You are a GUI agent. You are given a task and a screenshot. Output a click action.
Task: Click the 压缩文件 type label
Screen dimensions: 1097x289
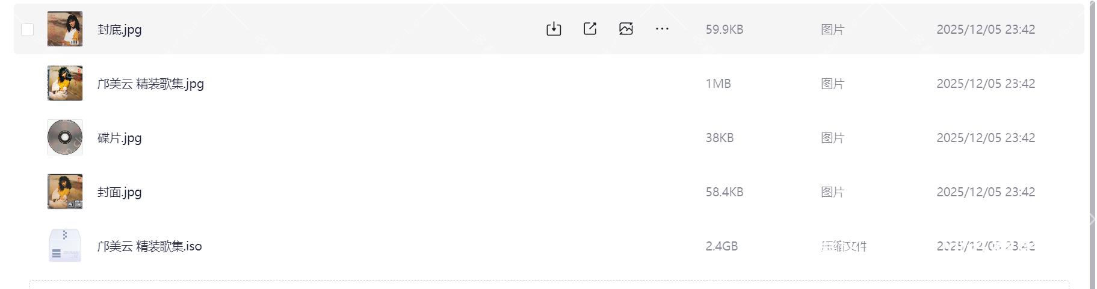(x=844, y=246)
